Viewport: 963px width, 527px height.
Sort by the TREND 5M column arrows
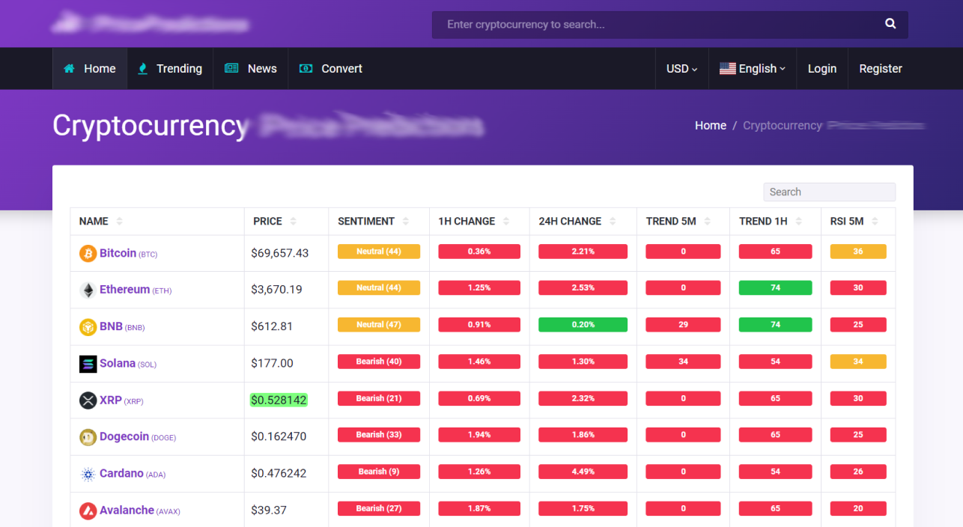pos(708,222)
